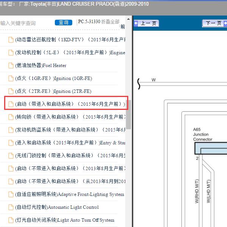Open 点火 Ignition (2TR-FE) item
The height and width of the screenshot is (227, 227).
pos(53,91)
